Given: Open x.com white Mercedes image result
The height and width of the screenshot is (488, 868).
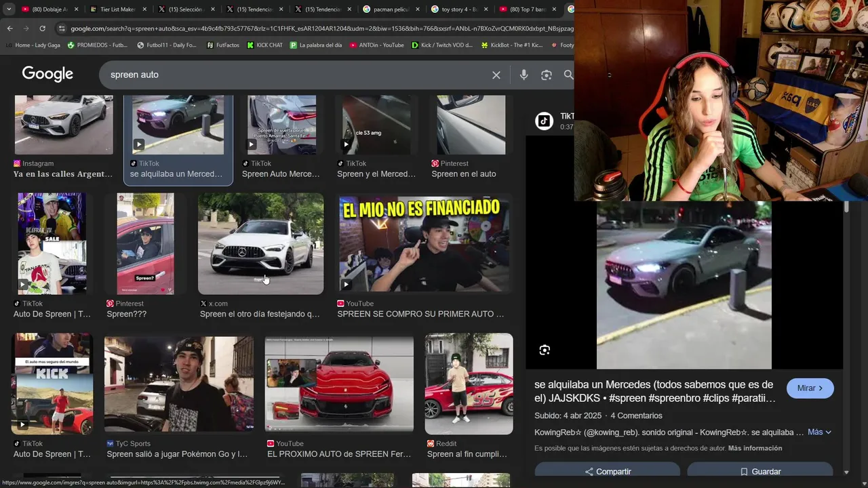Looking at the screenshot, I should coord(260,243).
